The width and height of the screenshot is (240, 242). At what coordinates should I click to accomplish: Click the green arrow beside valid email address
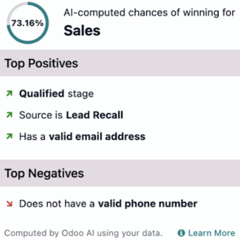(x=9, y=136)
